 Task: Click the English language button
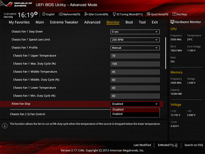48,14
